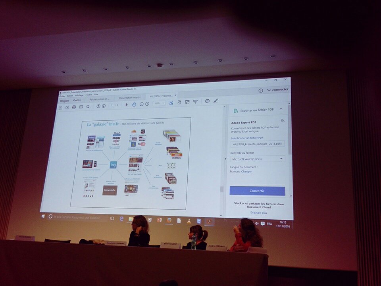Screen dimensions: 381x286
Task: Zoom out with minus icon
Action: [141, 104]
